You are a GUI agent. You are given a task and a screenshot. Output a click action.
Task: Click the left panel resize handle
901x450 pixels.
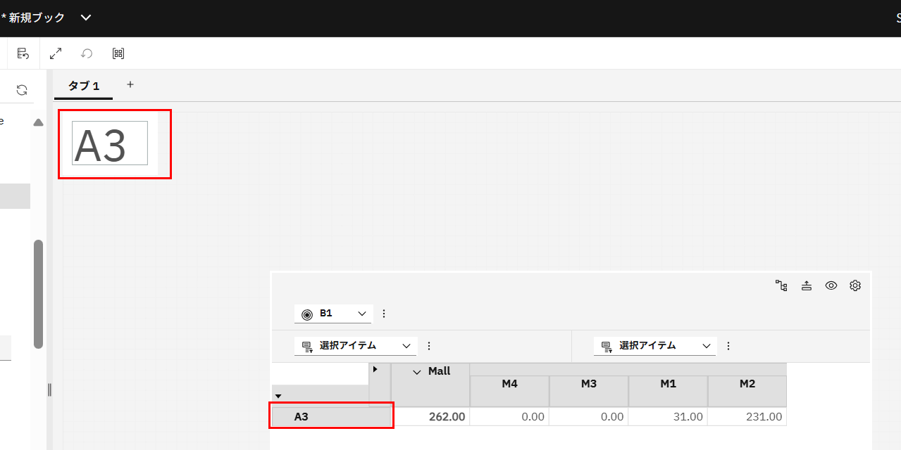point(49,390)
